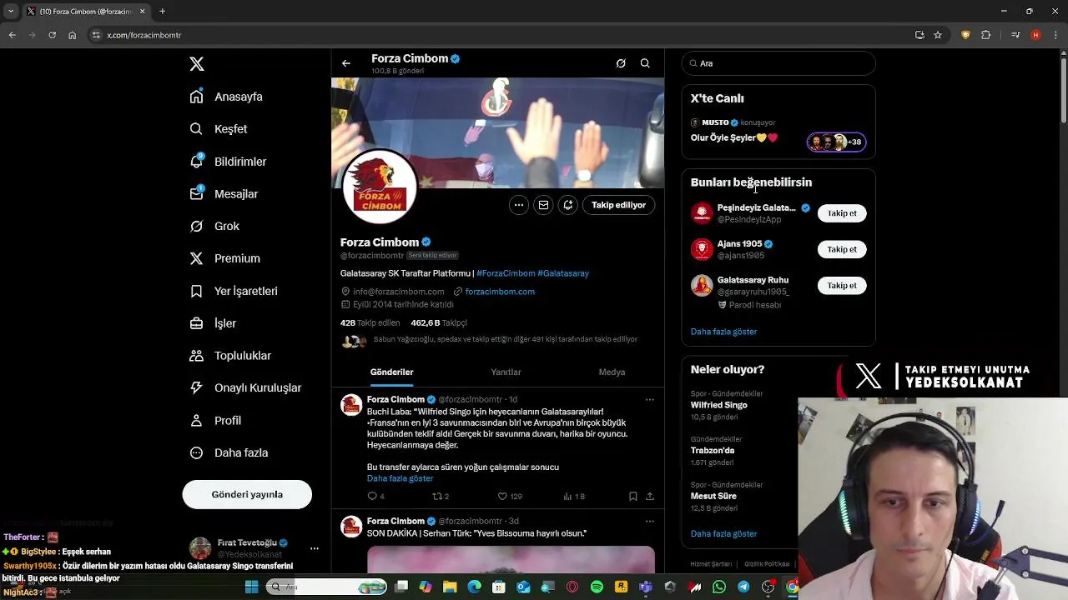Screen dimensions: 1068x600
Task: Reload the page in browser toolbar
Action: click(52, 35)
